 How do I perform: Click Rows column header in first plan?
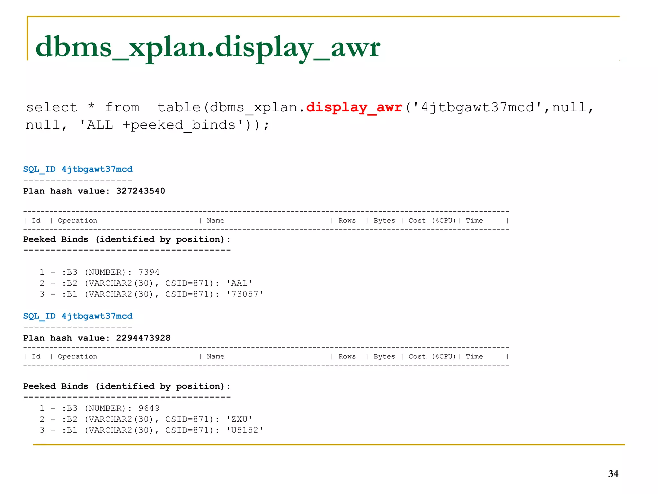(x=347, y=221)
